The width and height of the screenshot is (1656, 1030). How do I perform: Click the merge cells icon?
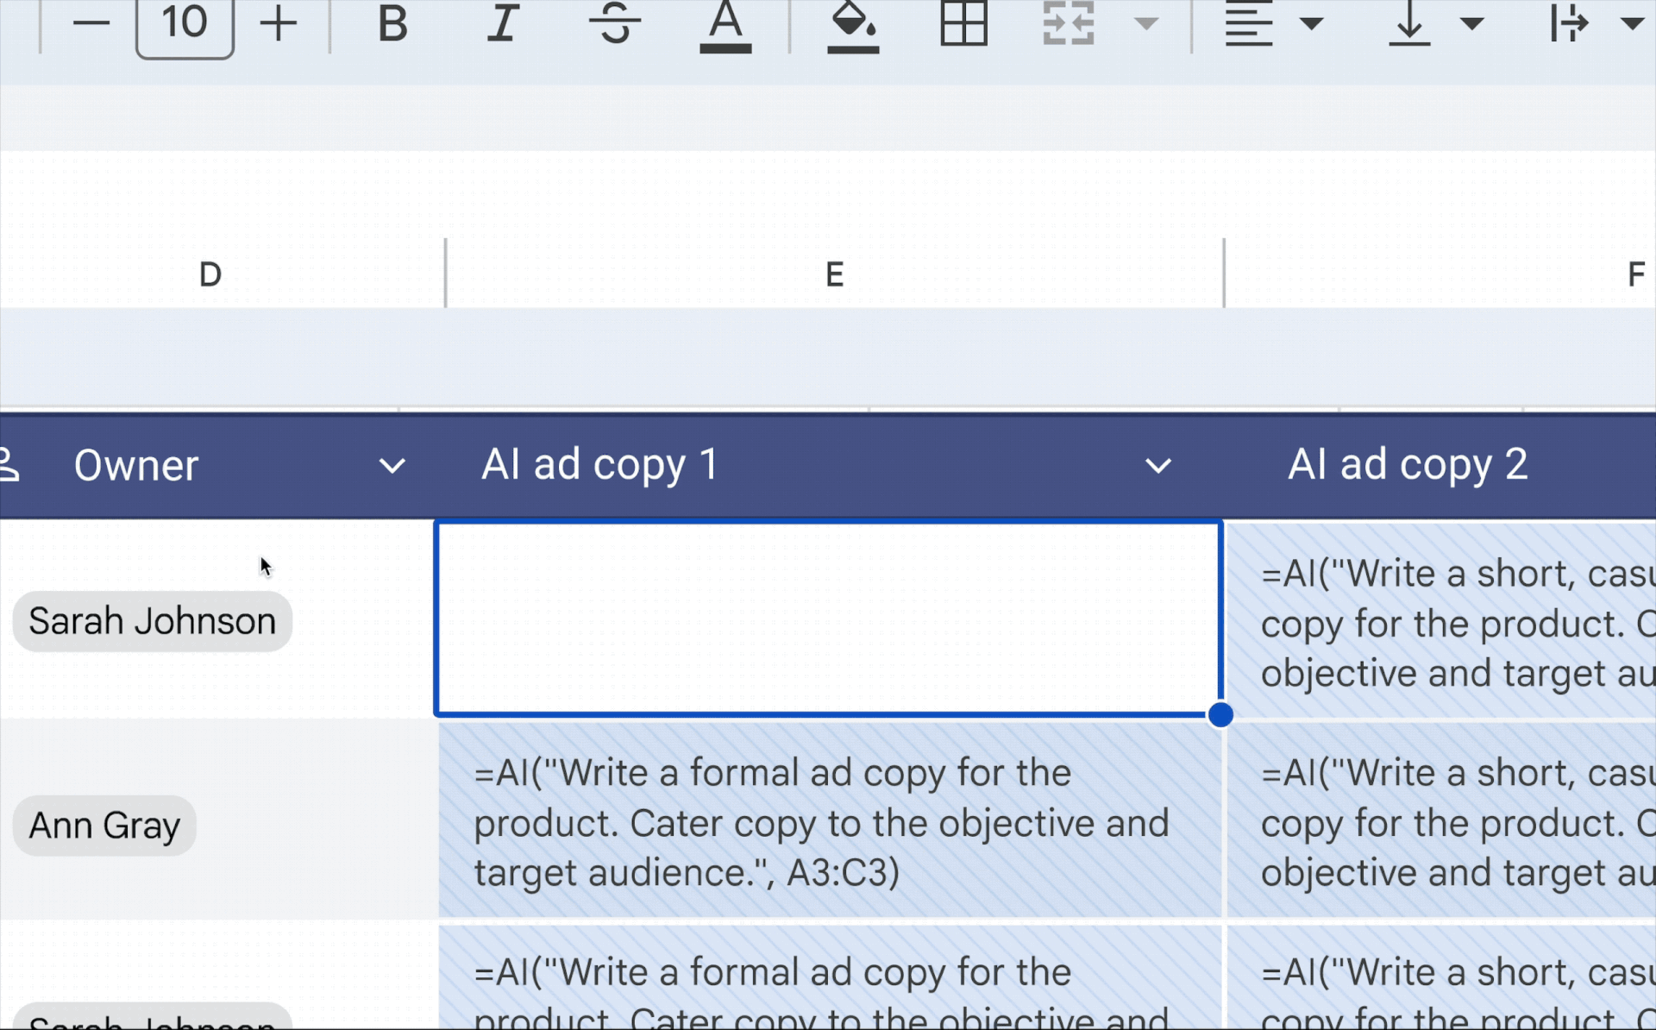tap(1068, 23)
